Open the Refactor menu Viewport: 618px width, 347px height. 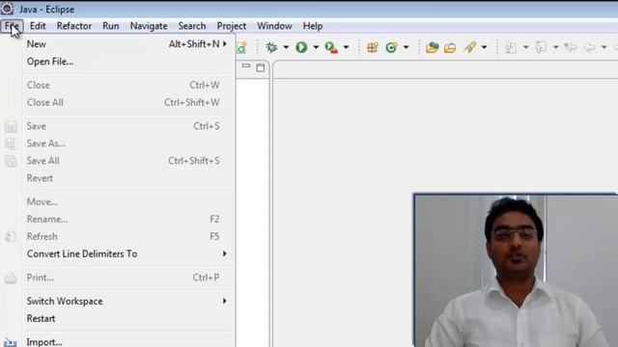[x=74, y=26]
